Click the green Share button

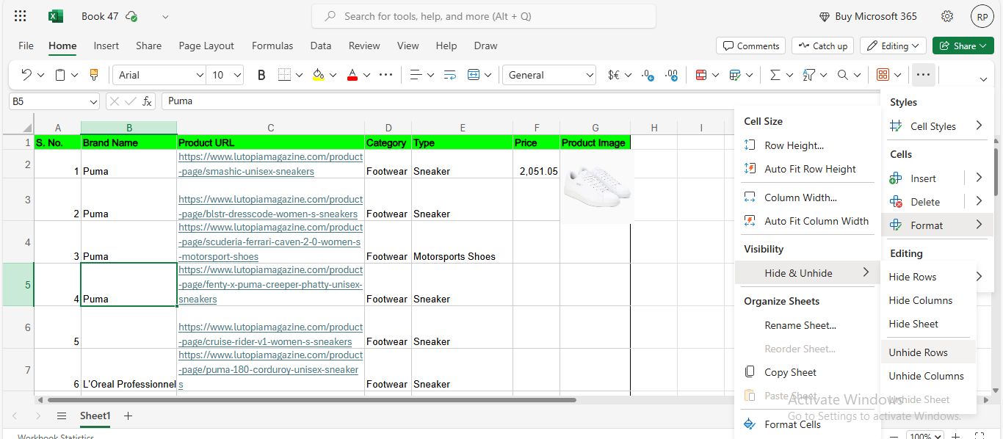point(963,46)
